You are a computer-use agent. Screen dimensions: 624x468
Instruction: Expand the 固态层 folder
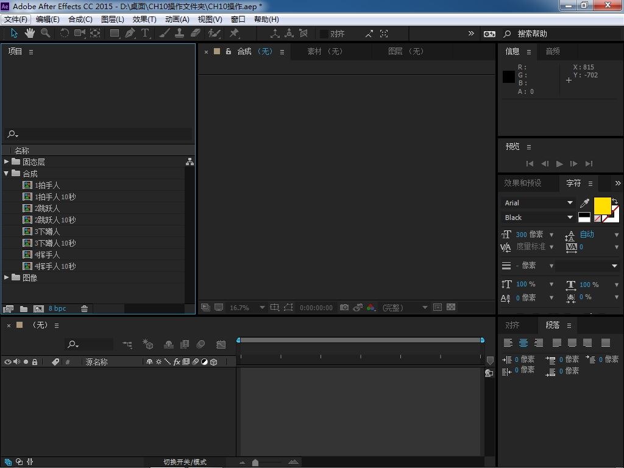pyautogui.click(x=6, y=161)
